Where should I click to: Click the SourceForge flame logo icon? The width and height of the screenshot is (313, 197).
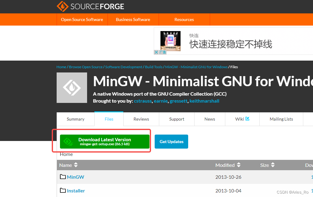click(x=62, y=6)
